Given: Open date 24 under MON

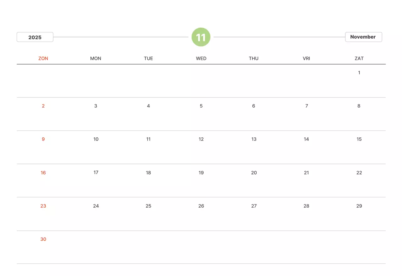Looking at the screenshot, I should tap(96, 206).
